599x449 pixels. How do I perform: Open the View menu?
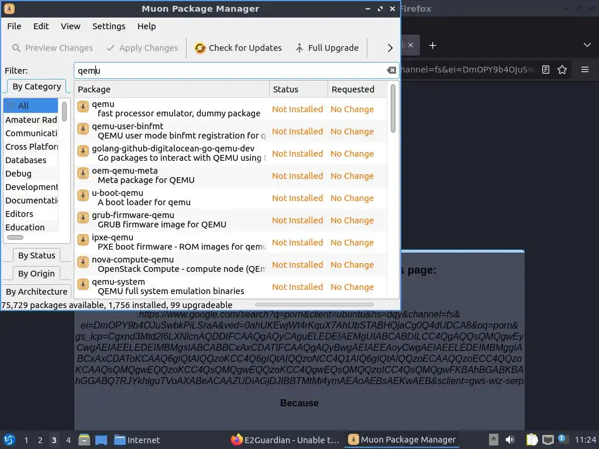coord(71,26)
